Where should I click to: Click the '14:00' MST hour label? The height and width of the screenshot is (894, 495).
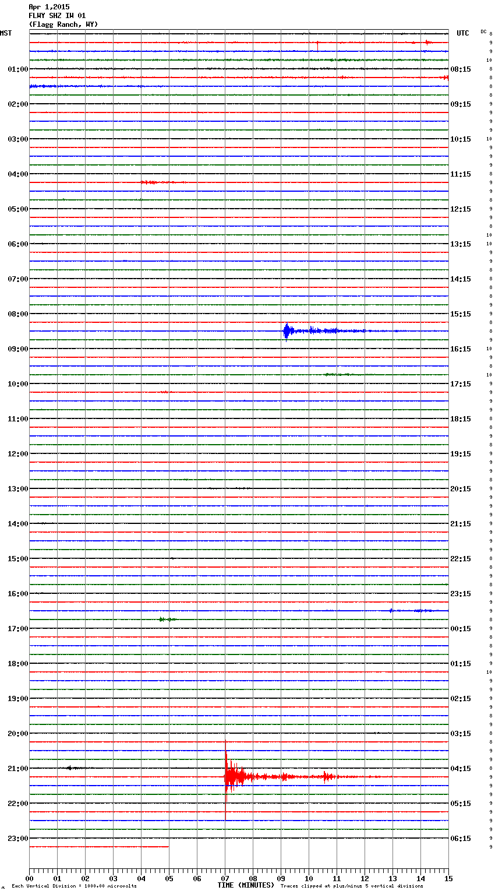[x=18, y=524]
